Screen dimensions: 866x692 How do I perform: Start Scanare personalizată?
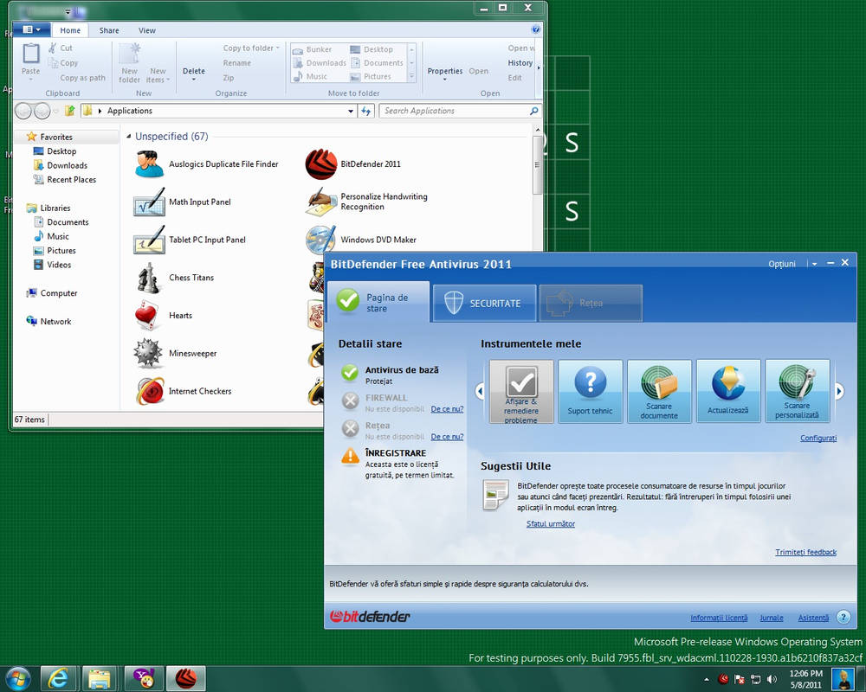click(797, 391)
